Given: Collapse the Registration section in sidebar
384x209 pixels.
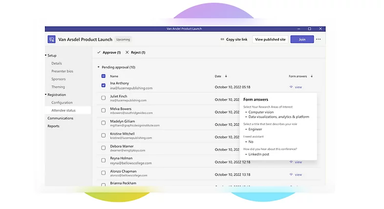Looking at the screenshot, I should pyautogui.click(x=46, y=95).
